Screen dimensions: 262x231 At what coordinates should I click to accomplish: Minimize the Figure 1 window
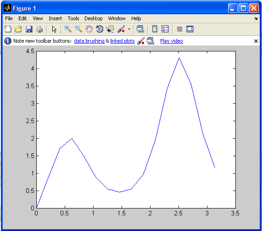pos(233,8)
